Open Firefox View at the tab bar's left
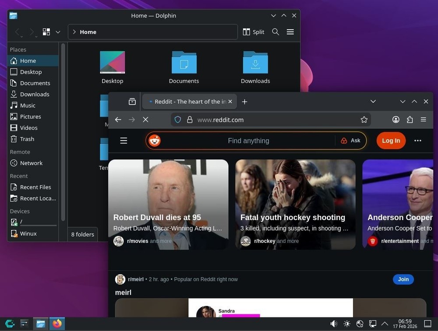The height and width of the screenshot is (331, 438). pyautogui.click(x=132, y=101)
